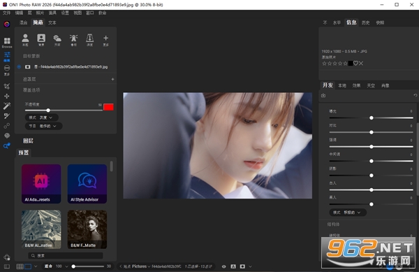Image resolution: width=419 pixels, height=272 pixels.
Task: Open the tone Mode dropdown in Develop panel
Action: [348, 213]
